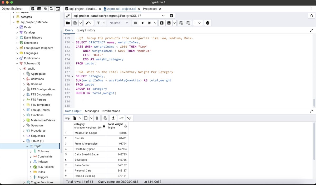Open the Query Tool from Object Explorer toolbar
The height and width of the screenshot is (185, 316).
(33, 9)
